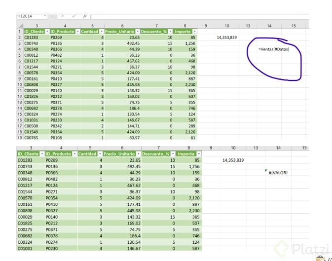Image resolution: width=332 pixels, height=261 pixels.
Task: Open Cantidad filter dropdown in lower table
Action: (x=100, y=154)
